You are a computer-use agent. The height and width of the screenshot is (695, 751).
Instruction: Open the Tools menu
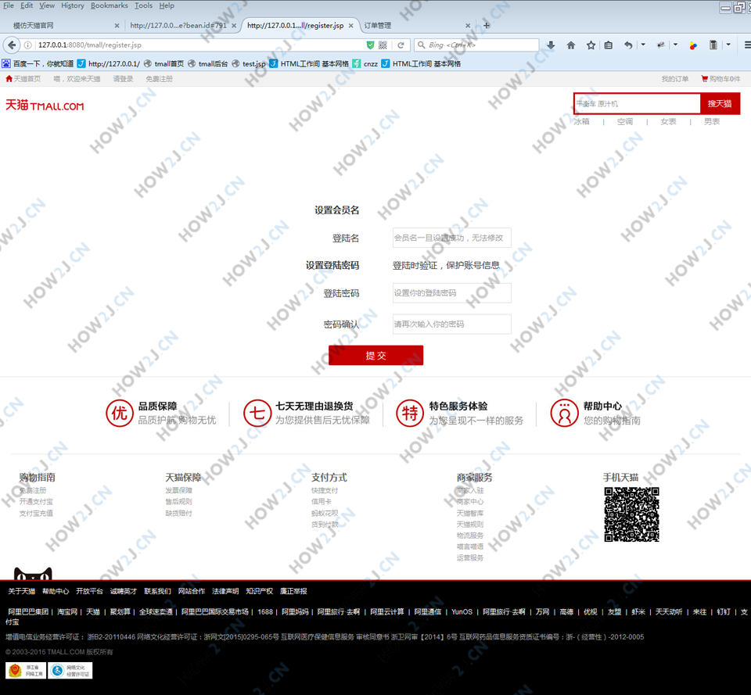pos(144,5)
